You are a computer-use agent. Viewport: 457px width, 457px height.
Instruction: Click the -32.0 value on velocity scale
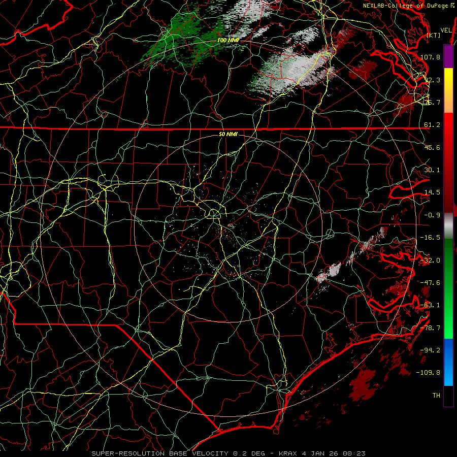431,260
